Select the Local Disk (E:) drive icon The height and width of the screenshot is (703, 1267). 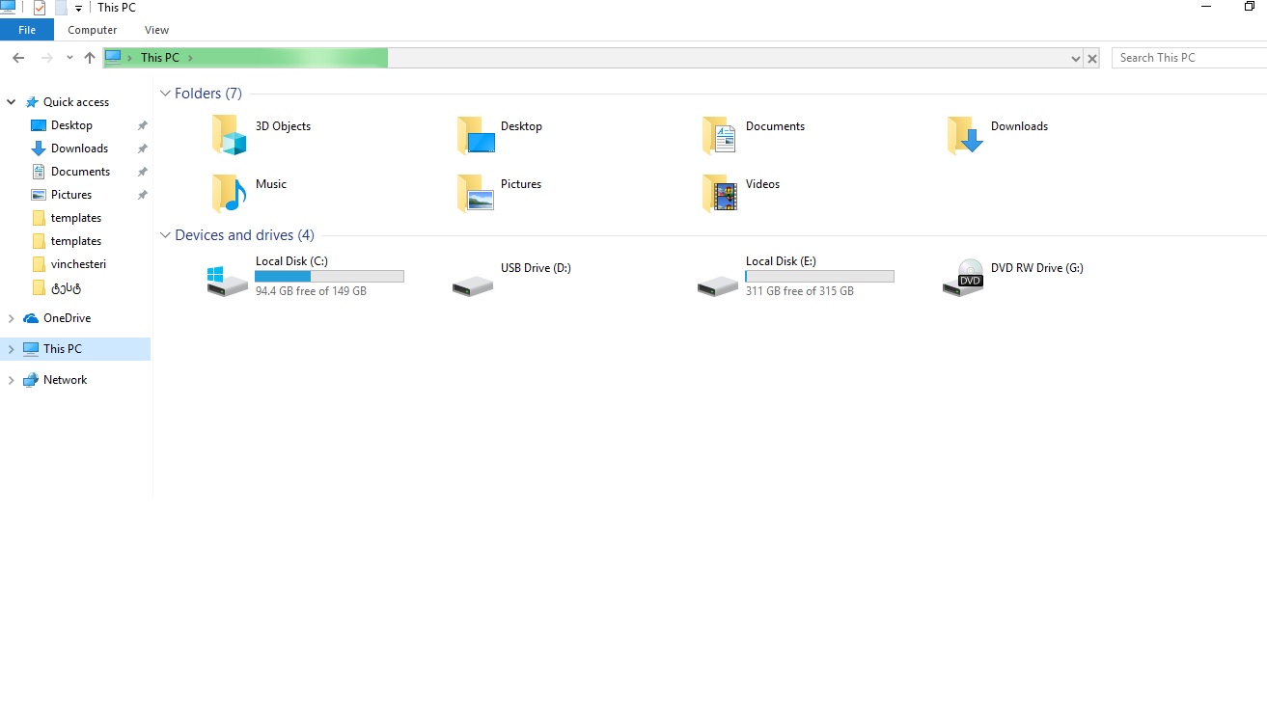pyautogui.click(x=718, y=284)
